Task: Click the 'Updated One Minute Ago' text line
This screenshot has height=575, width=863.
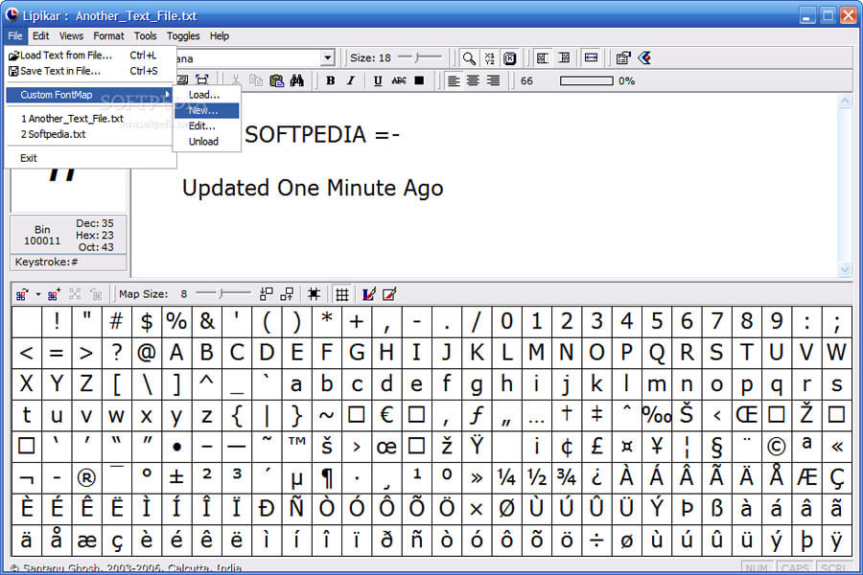Action: coord(313,188)
